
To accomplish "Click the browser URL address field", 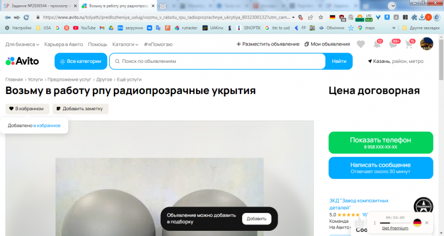I will coord(166,17).
